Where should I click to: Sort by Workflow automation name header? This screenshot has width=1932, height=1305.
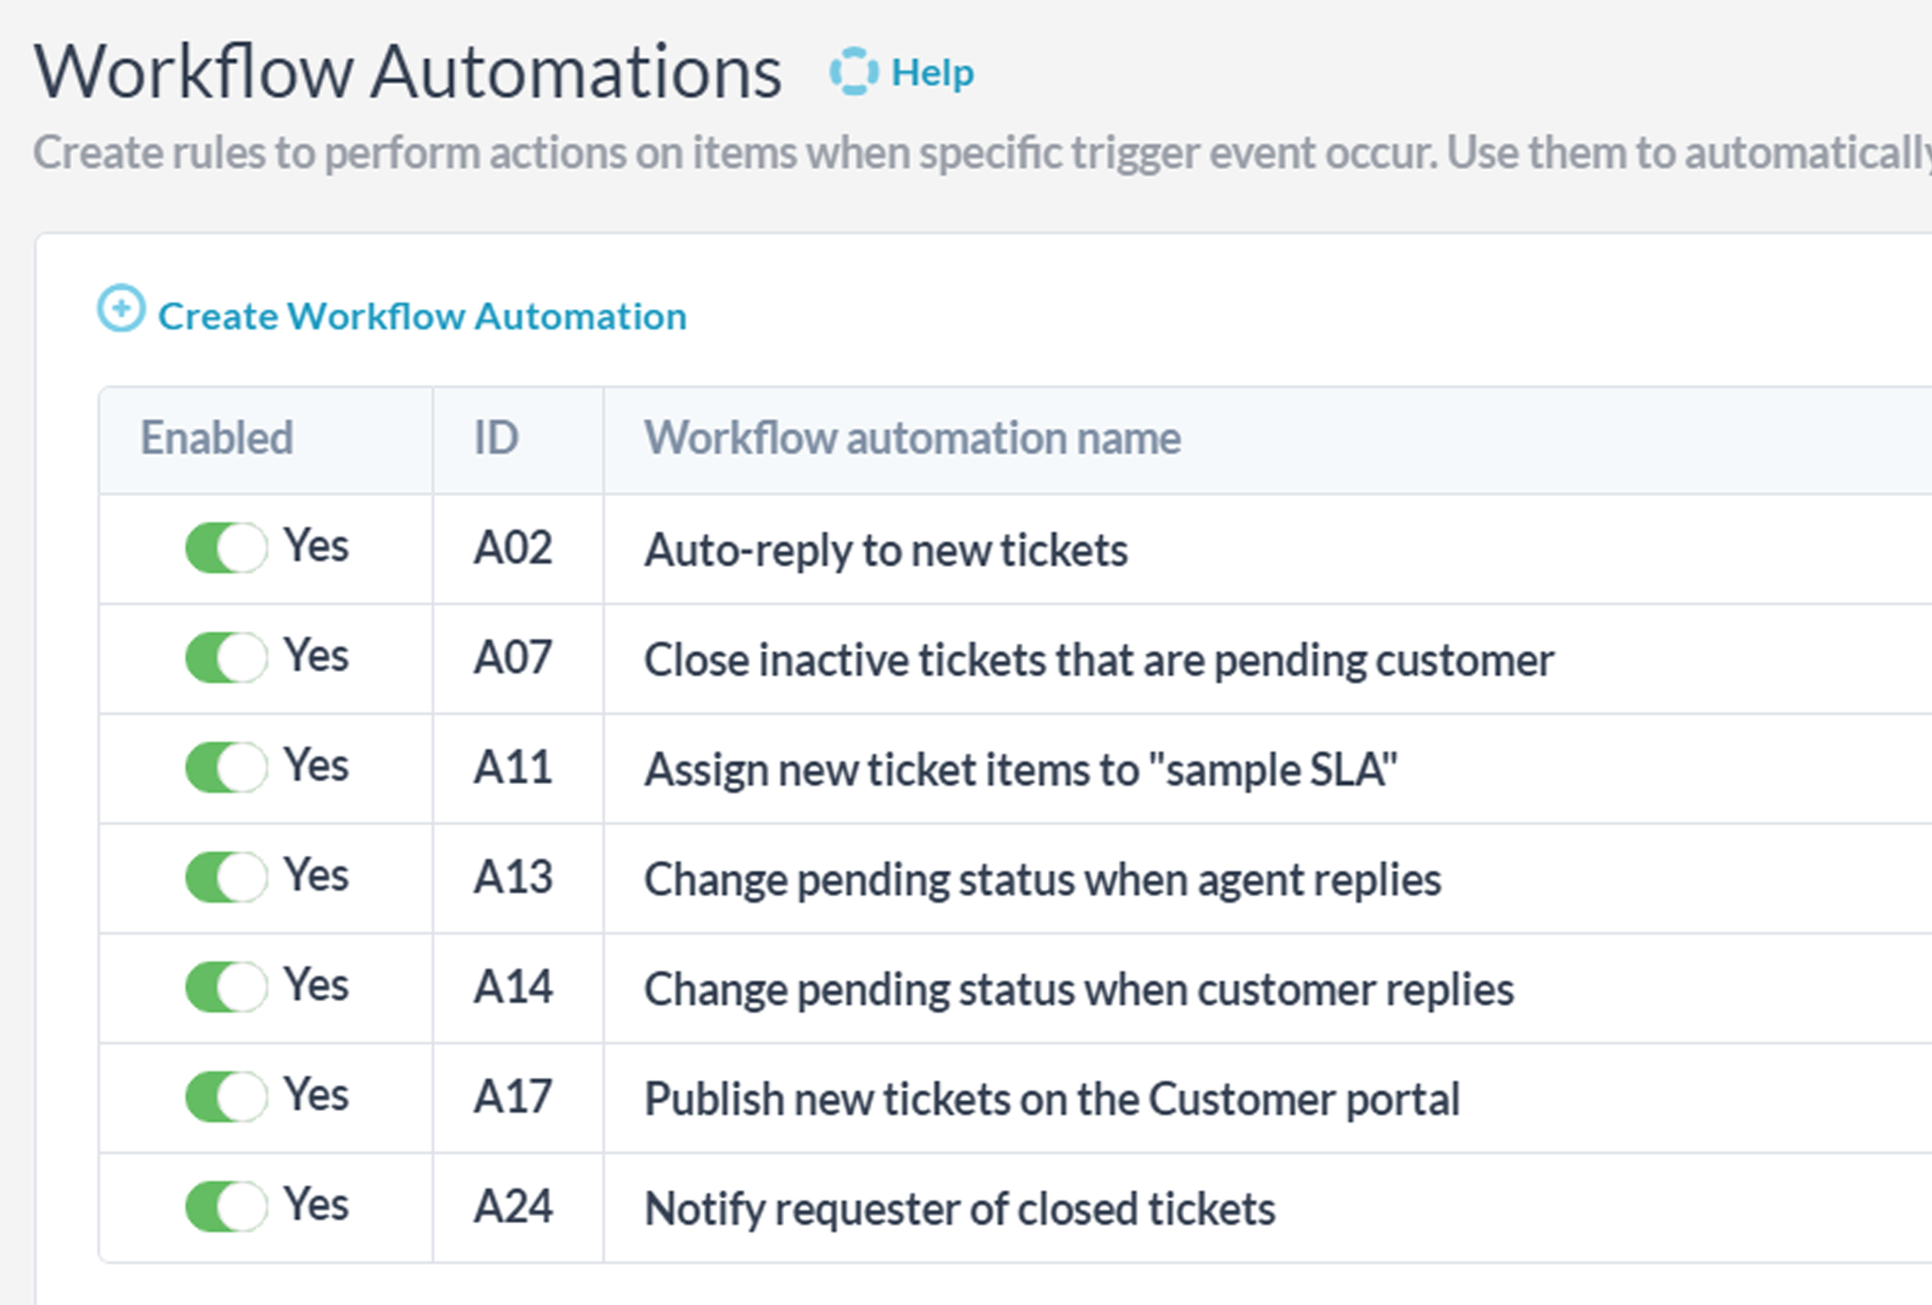912,438
